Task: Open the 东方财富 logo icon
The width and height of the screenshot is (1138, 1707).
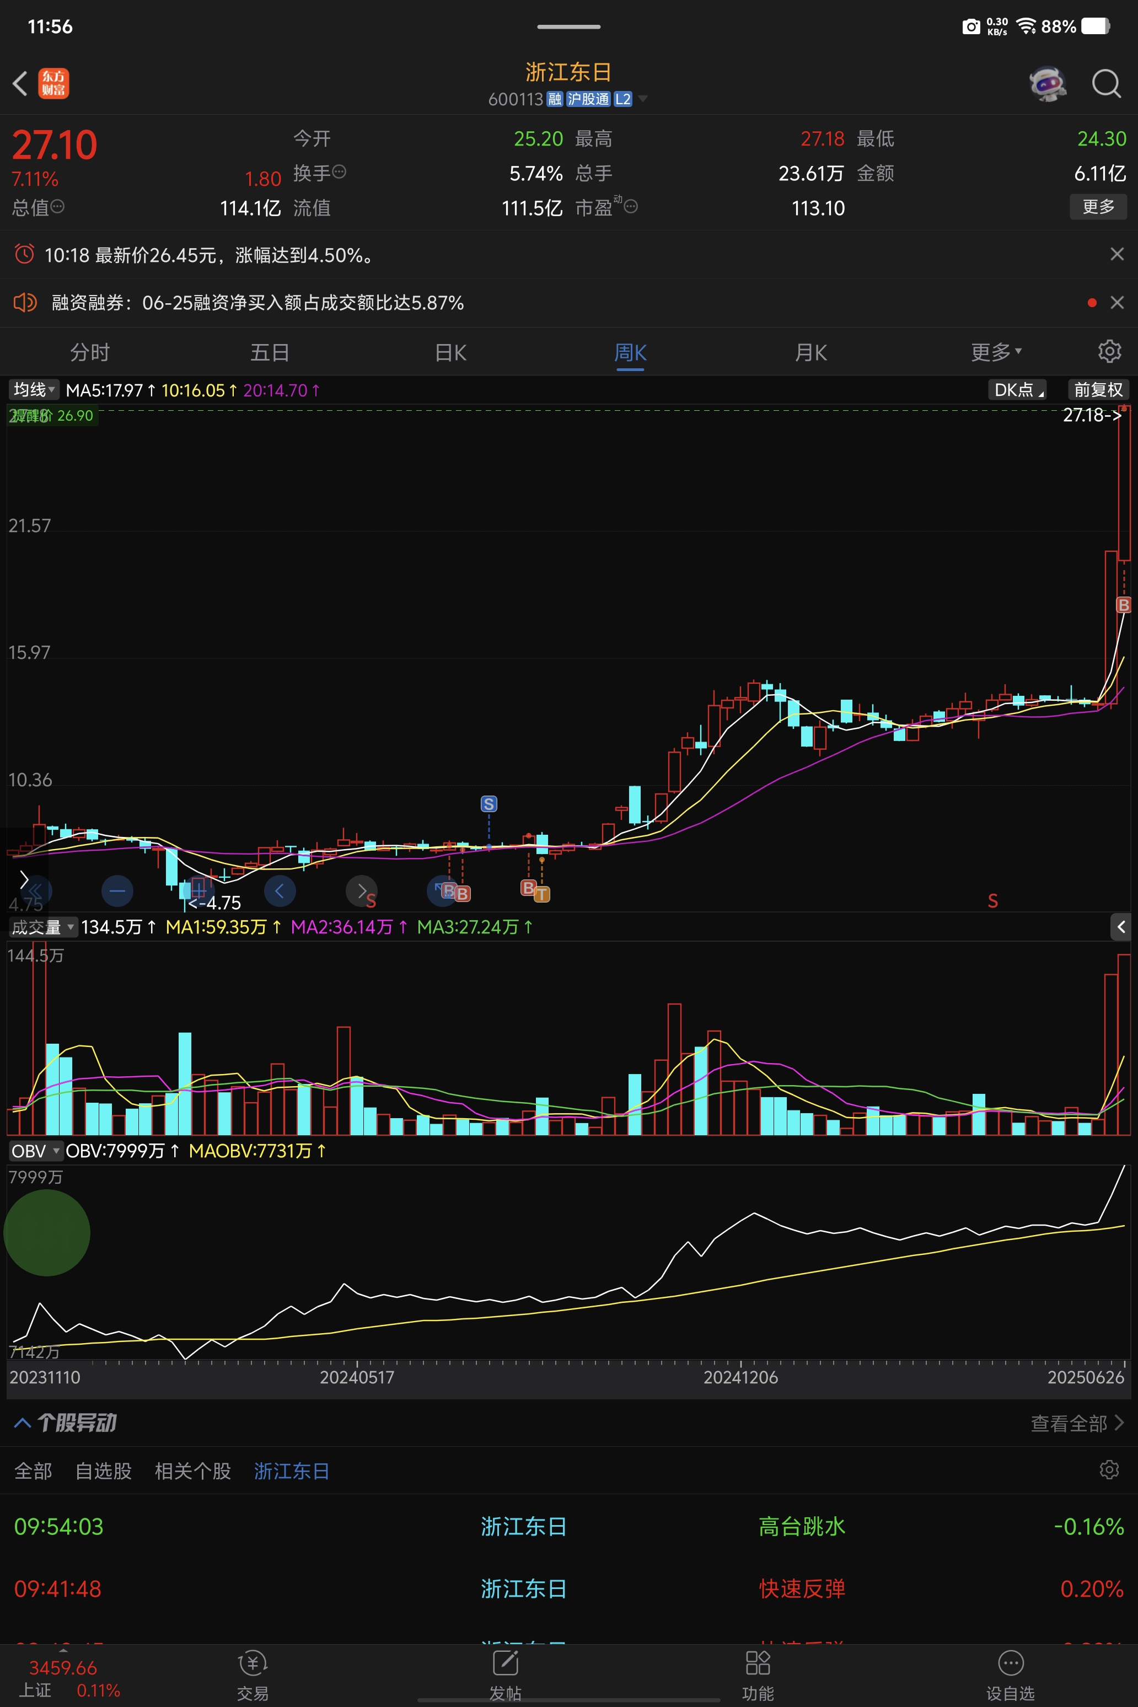Action: [53, 83]
